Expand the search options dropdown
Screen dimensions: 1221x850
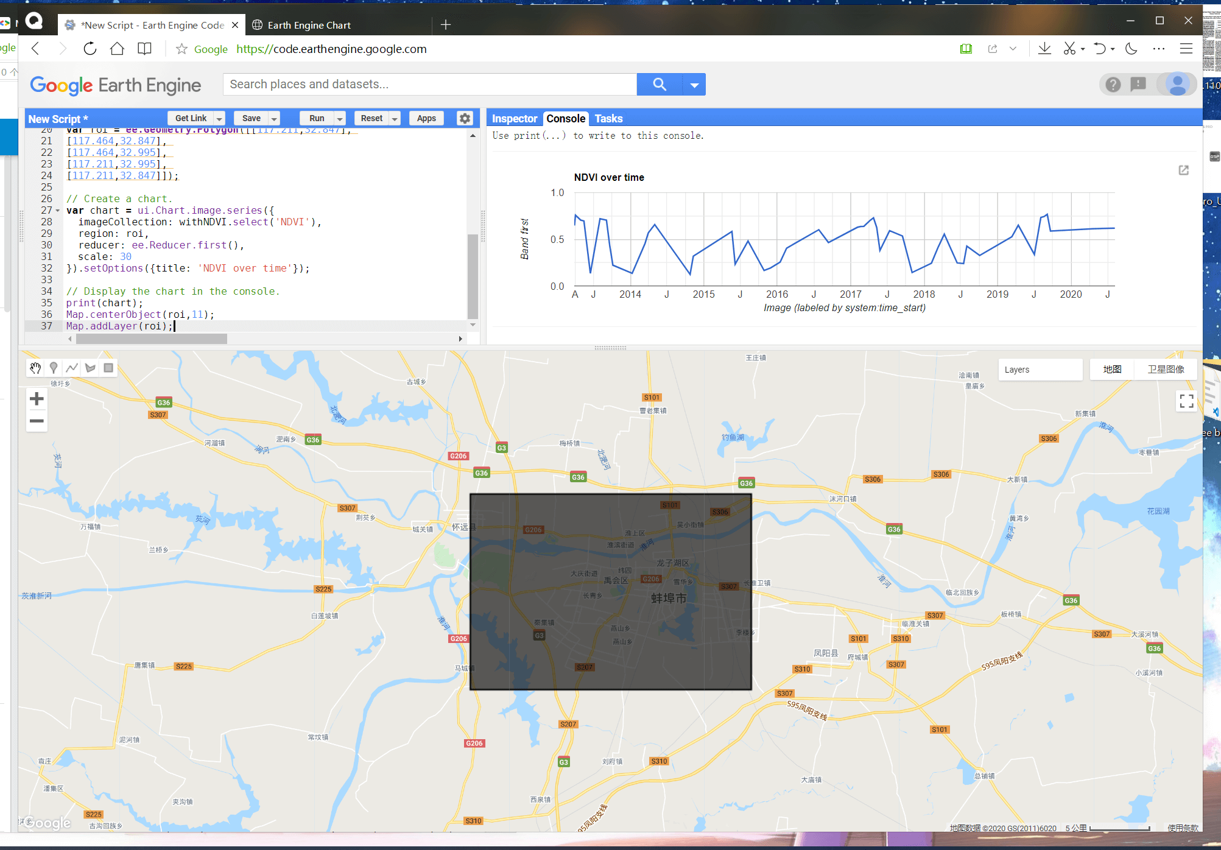[x=694, y=85]
